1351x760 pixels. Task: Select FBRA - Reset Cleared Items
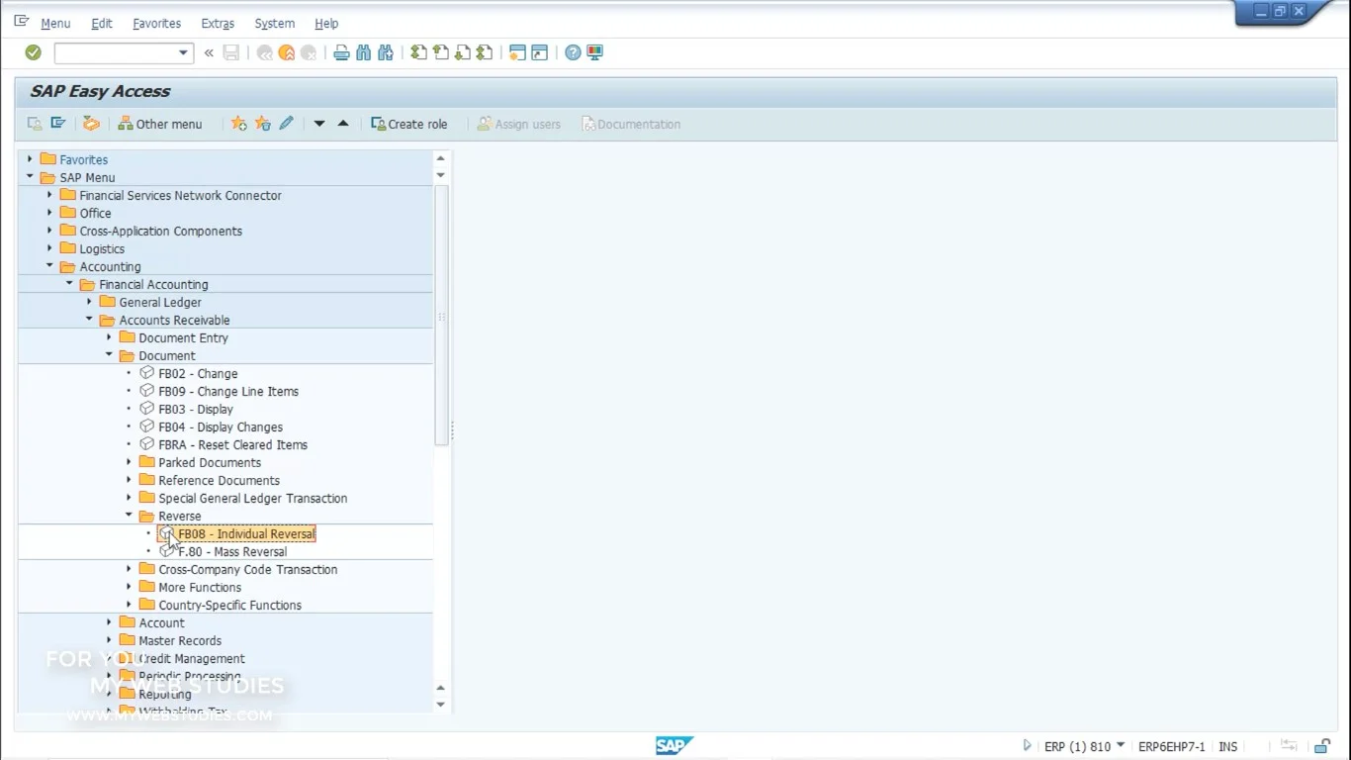(x=232, y=444)
